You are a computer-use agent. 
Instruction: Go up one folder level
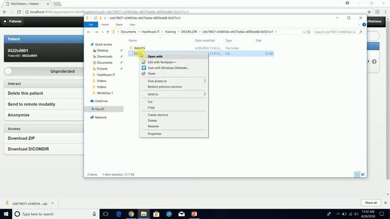point(108,32)
